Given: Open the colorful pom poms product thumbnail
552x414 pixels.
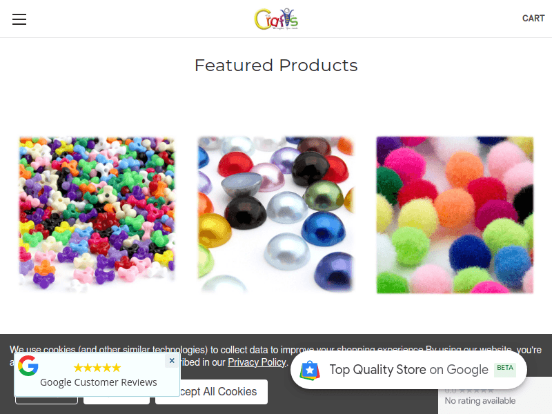Looking at the screenshot, I should click(x=454, y=214).
